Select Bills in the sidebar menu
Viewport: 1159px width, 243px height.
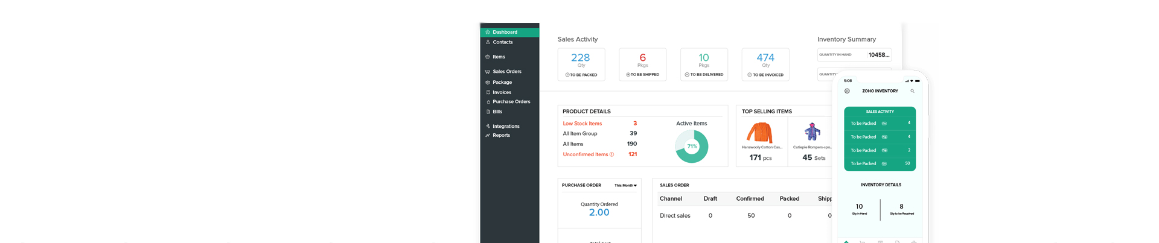(x=497, y=112)
